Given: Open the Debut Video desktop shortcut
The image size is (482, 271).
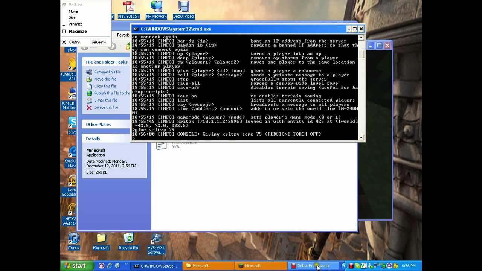Looking at the screenshot, I should (183, 10).
